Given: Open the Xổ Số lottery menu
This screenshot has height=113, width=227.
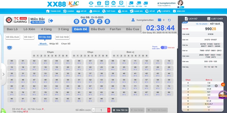Looking at the screenshot, I should pos(150,11).
